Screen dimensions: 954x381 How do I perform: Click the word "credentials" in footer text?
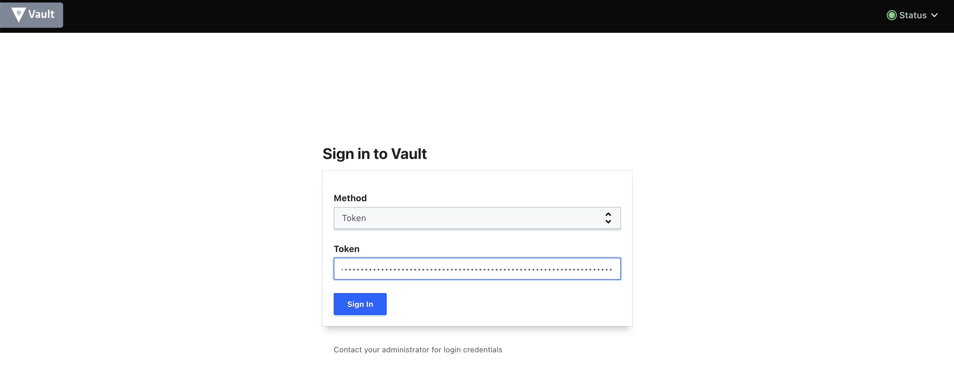point(483,349)
